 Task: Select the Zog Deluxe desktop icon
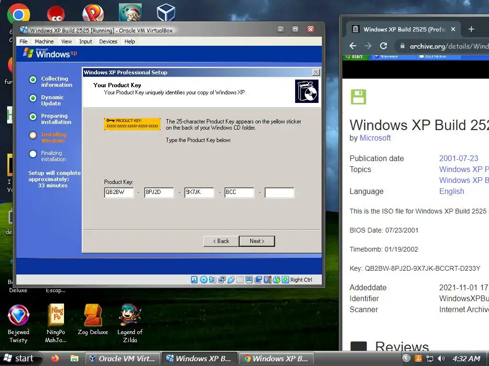tap(93, 320)
